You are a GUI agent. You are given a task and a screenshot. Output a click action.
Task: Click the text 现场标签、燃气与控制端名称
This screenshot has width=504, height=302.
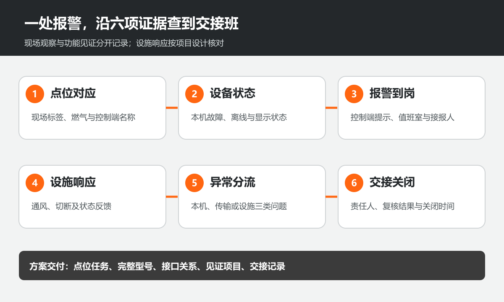(84, 117)
